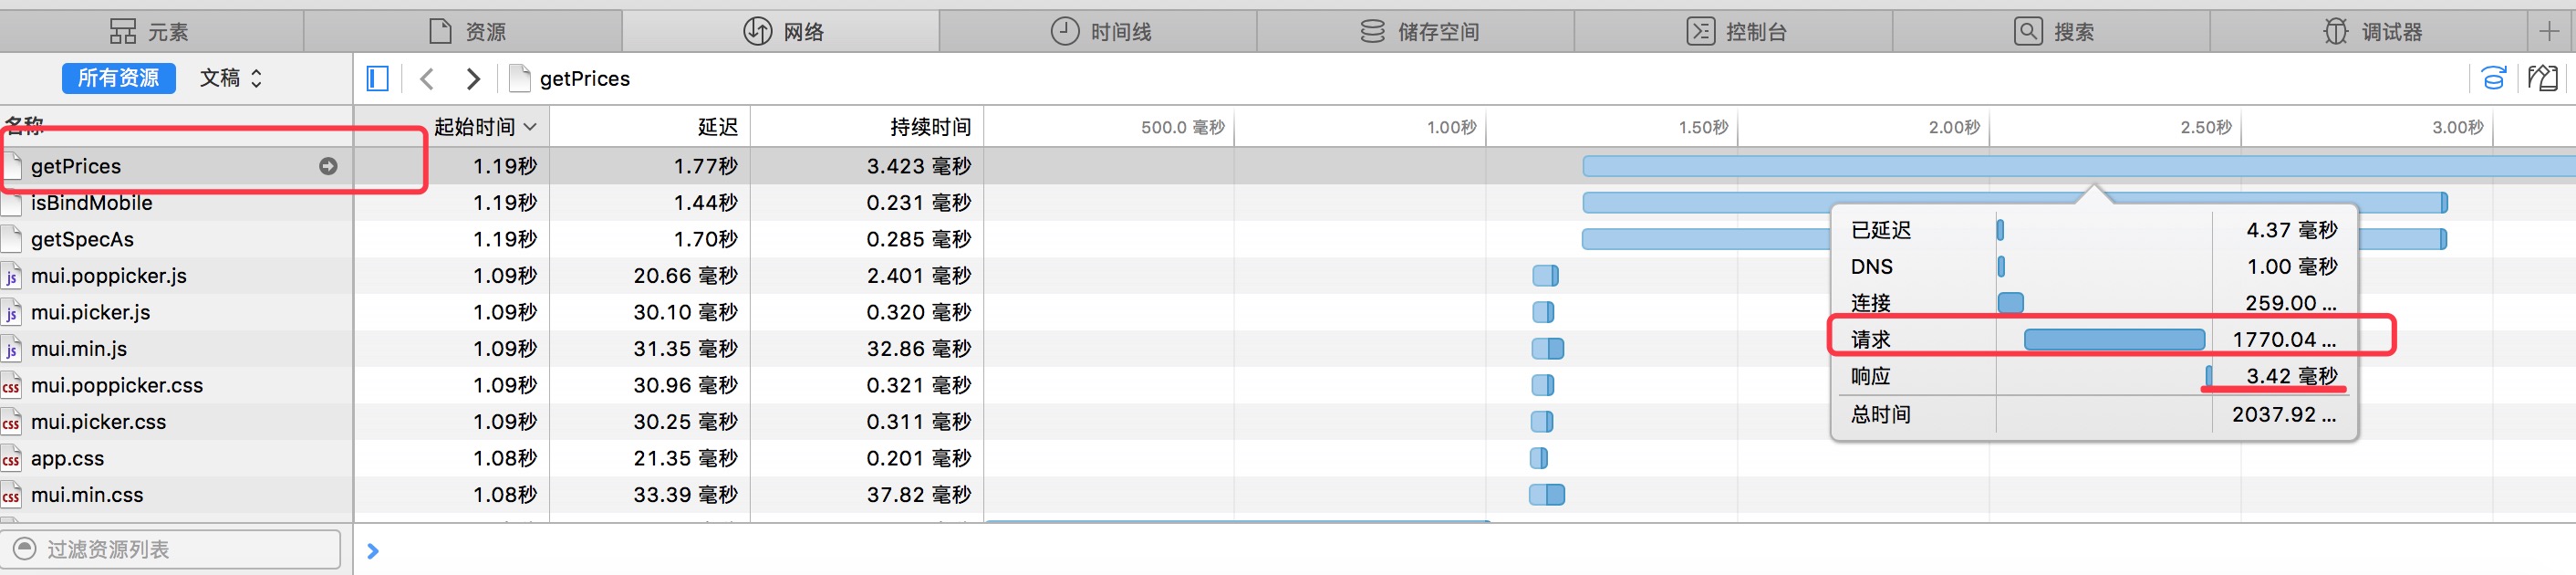
Task: Select the isBindMobile resource row
Action: click(91, 203)
